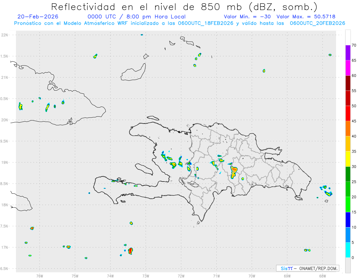Click the colorbar tick label '65'
The height and width of the screenshot is (280, 362).
pyautogui.click(x=354, y=60)
